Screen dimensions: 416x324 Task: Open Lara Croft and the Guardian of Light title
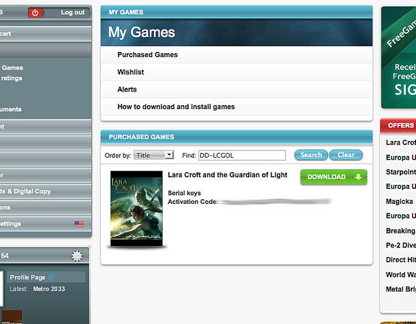227,175
